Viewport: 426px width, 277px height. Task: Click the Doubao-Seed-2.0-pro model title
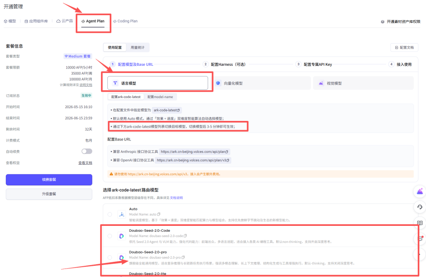[x=148, y=252]
